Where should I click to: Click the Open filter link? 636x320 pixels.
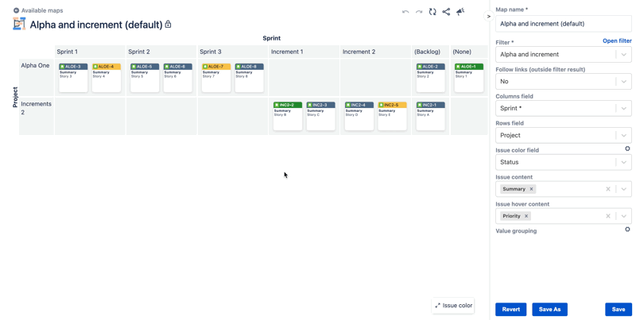point(617,41)
